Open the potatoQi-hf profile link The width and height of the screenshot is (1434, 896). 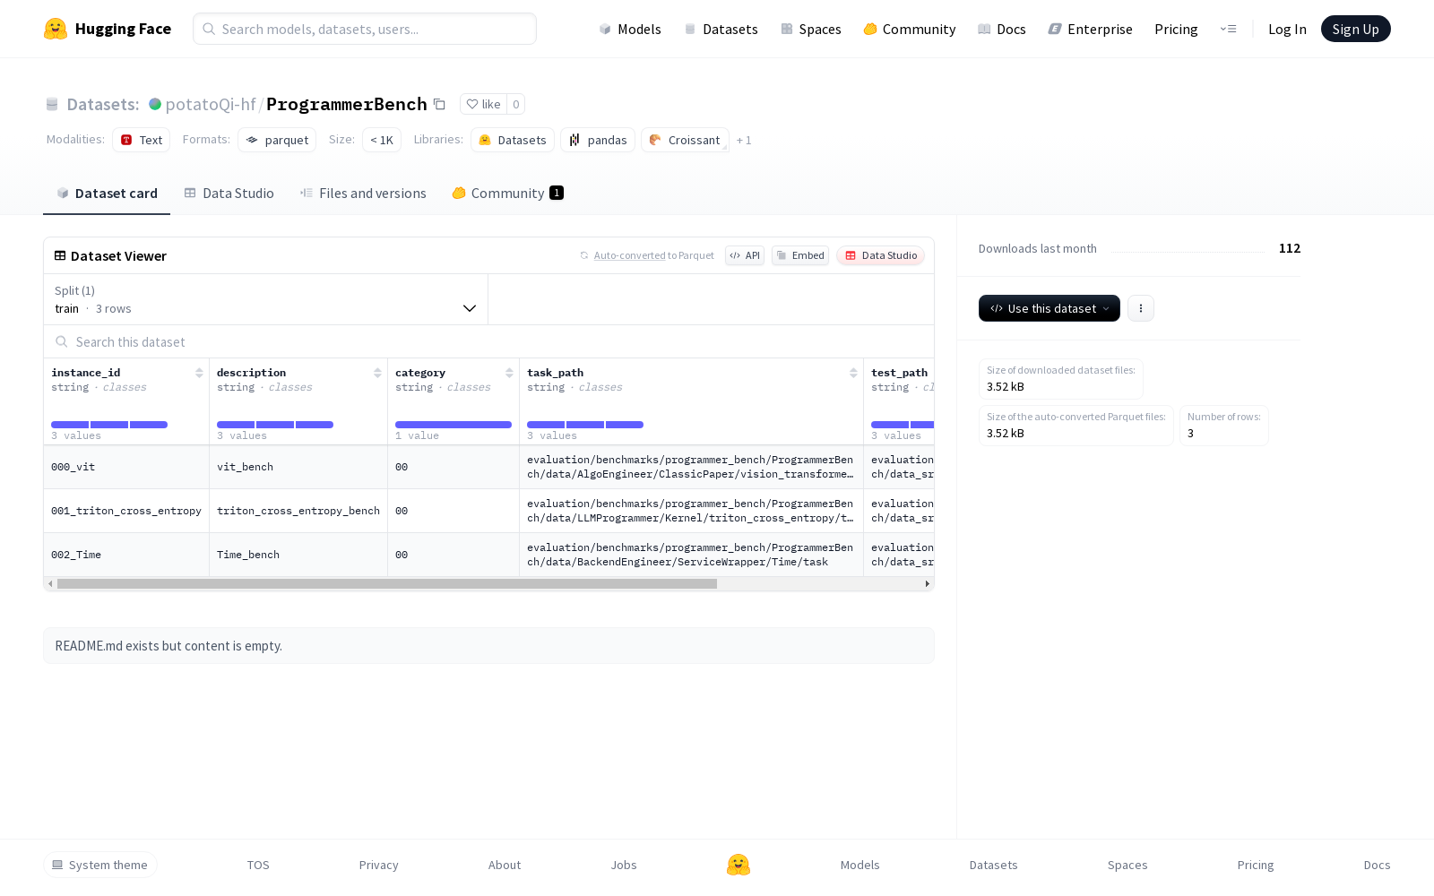[211, 104]
